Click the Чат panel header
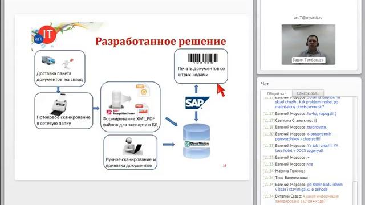The width and height of the screenshot is (365, 205). [265, 84]
